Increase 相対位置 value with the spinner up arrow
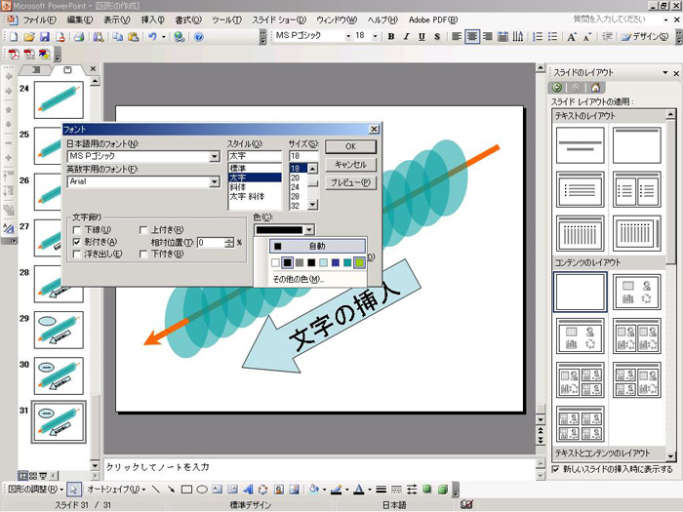Viewport: 683px width, 512px height. click(229, 240)
